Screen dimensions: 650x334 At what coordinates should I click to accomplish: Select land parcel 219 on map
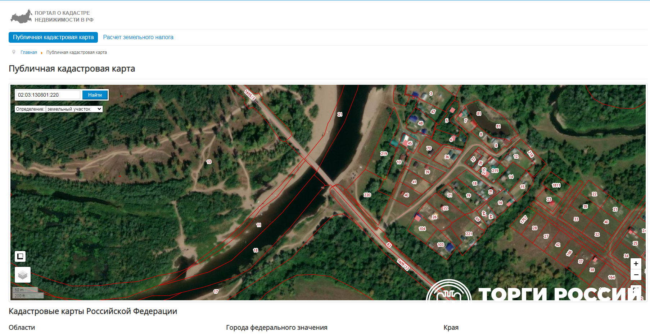384,154
